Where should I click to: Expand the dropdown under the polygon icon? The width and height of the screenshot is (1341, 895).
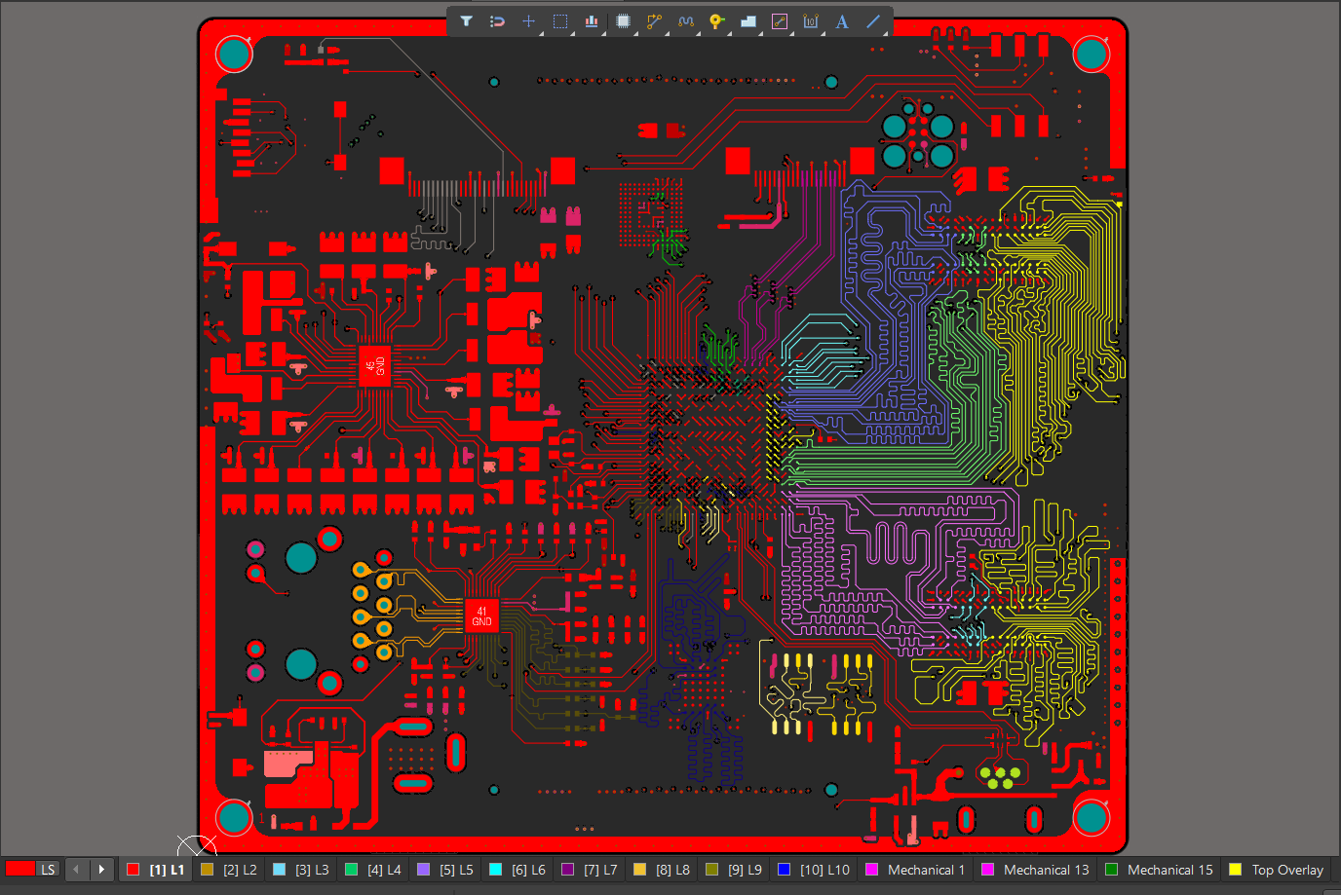pyautogui.click(x=760, y=32)
